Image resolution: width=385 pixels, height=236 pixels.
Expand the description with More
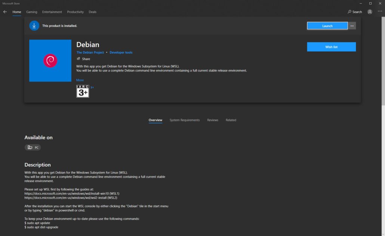[80, 80]
